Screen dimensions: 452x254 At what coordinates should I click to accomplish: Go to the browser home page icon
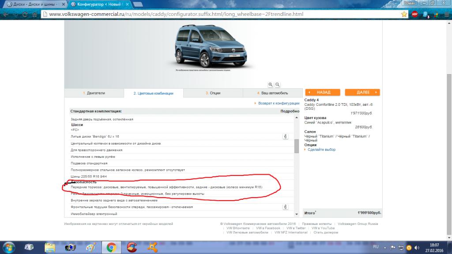pyautogui.click(x=34, y=15)
